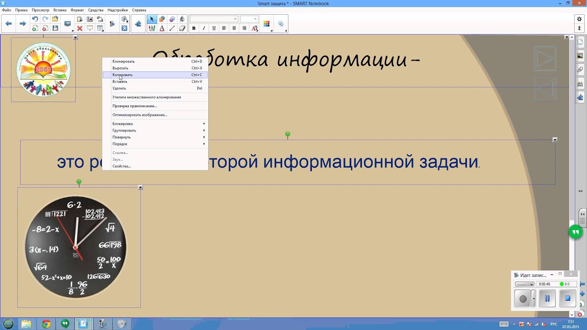Viewport: 587px width, 330px height.
Task: Choose Клонировать in the context menu
Action: click(x=155, y=61)
